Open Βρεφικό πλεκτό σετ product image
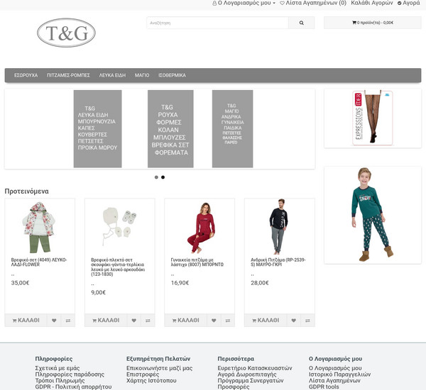The image size is (426, 390). 119,228
